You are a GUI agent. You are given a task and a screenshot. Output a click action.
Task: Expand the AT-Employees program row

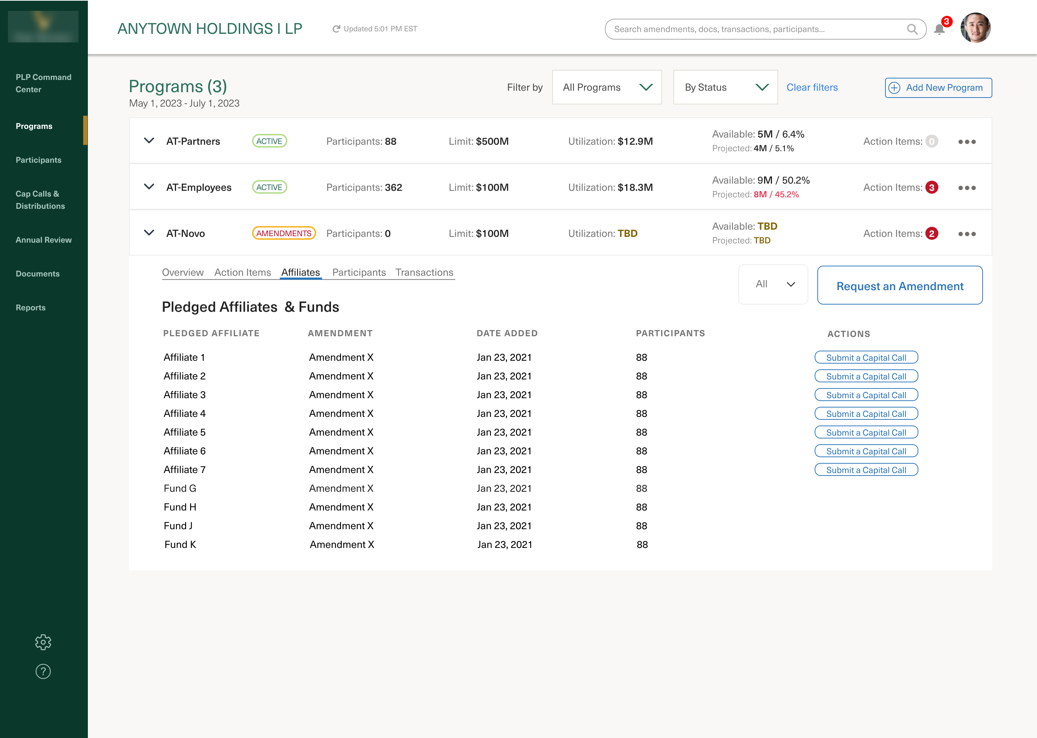[x=149, y=187]
